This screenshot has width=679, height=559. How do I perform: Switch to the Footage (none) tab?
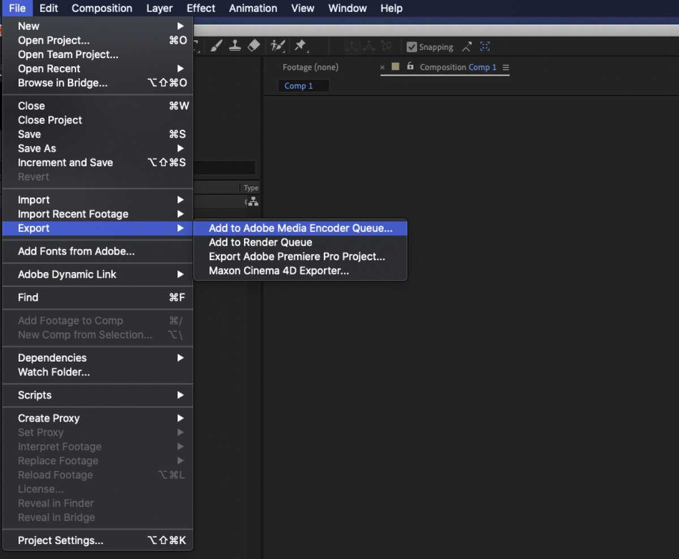click(311, 67)
